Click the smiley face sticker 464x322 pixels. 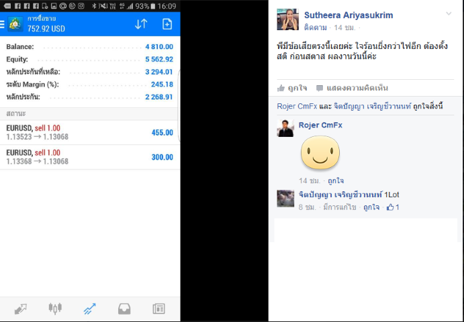coord(320,152)
